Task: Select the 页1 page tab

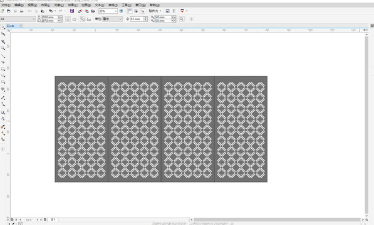Action: point(53,220)
